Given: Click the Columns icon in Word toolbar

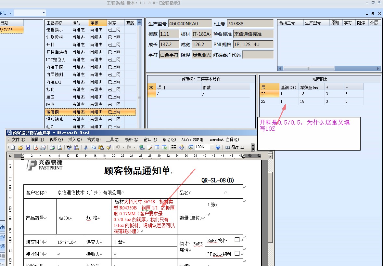Looking at the screenshot, I should 174,147.
